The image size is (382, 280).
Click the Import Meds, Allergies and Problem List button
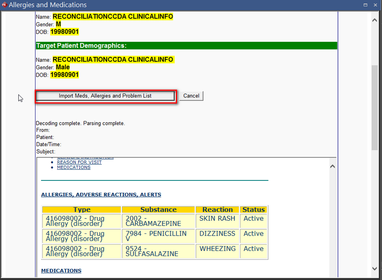(x=105, y=96)
